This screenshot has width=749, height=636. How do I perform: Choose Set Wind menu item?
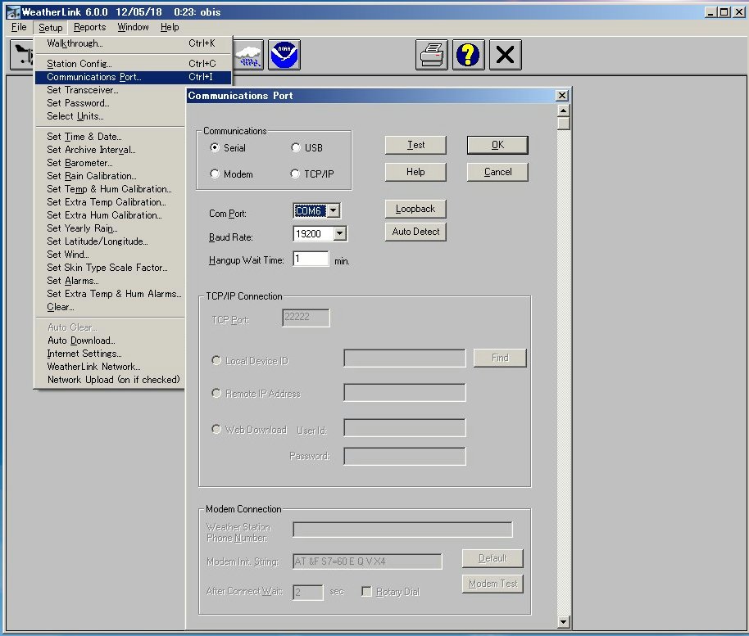[x=111, y=255]
